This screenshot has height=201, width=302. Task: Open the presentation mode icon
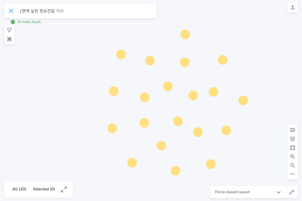(293, 139)
